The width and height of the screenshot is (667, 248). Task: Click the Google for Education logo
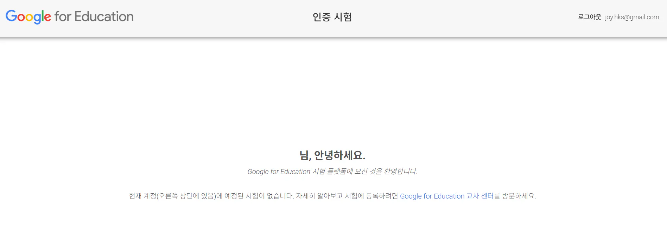click(70, 16)
